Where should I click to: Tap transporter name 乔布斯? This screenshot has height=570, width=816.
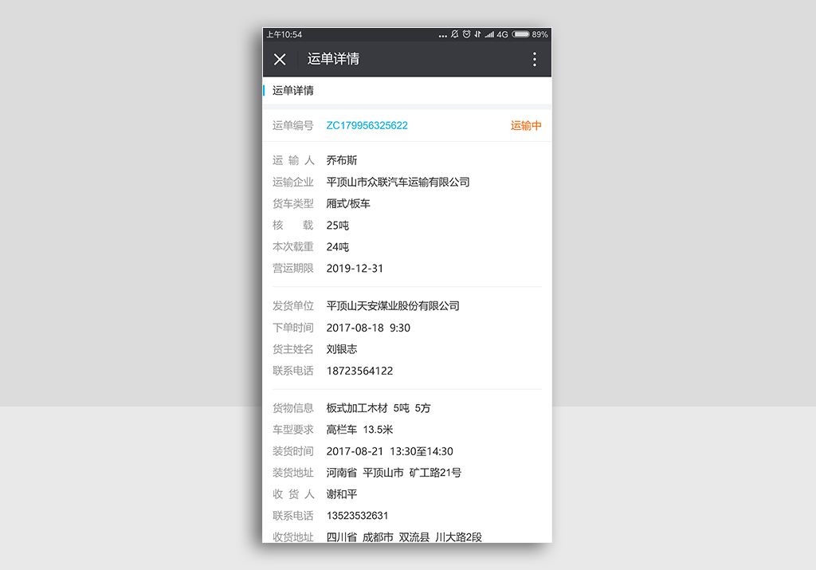pos(342,160)
